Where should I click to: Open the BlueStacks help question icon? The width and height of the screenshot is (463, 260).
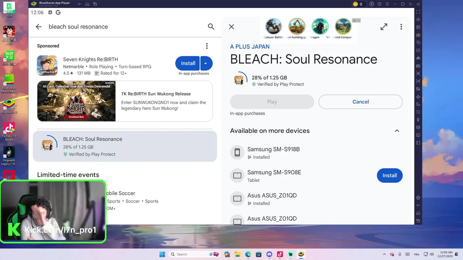coord(379,4)
